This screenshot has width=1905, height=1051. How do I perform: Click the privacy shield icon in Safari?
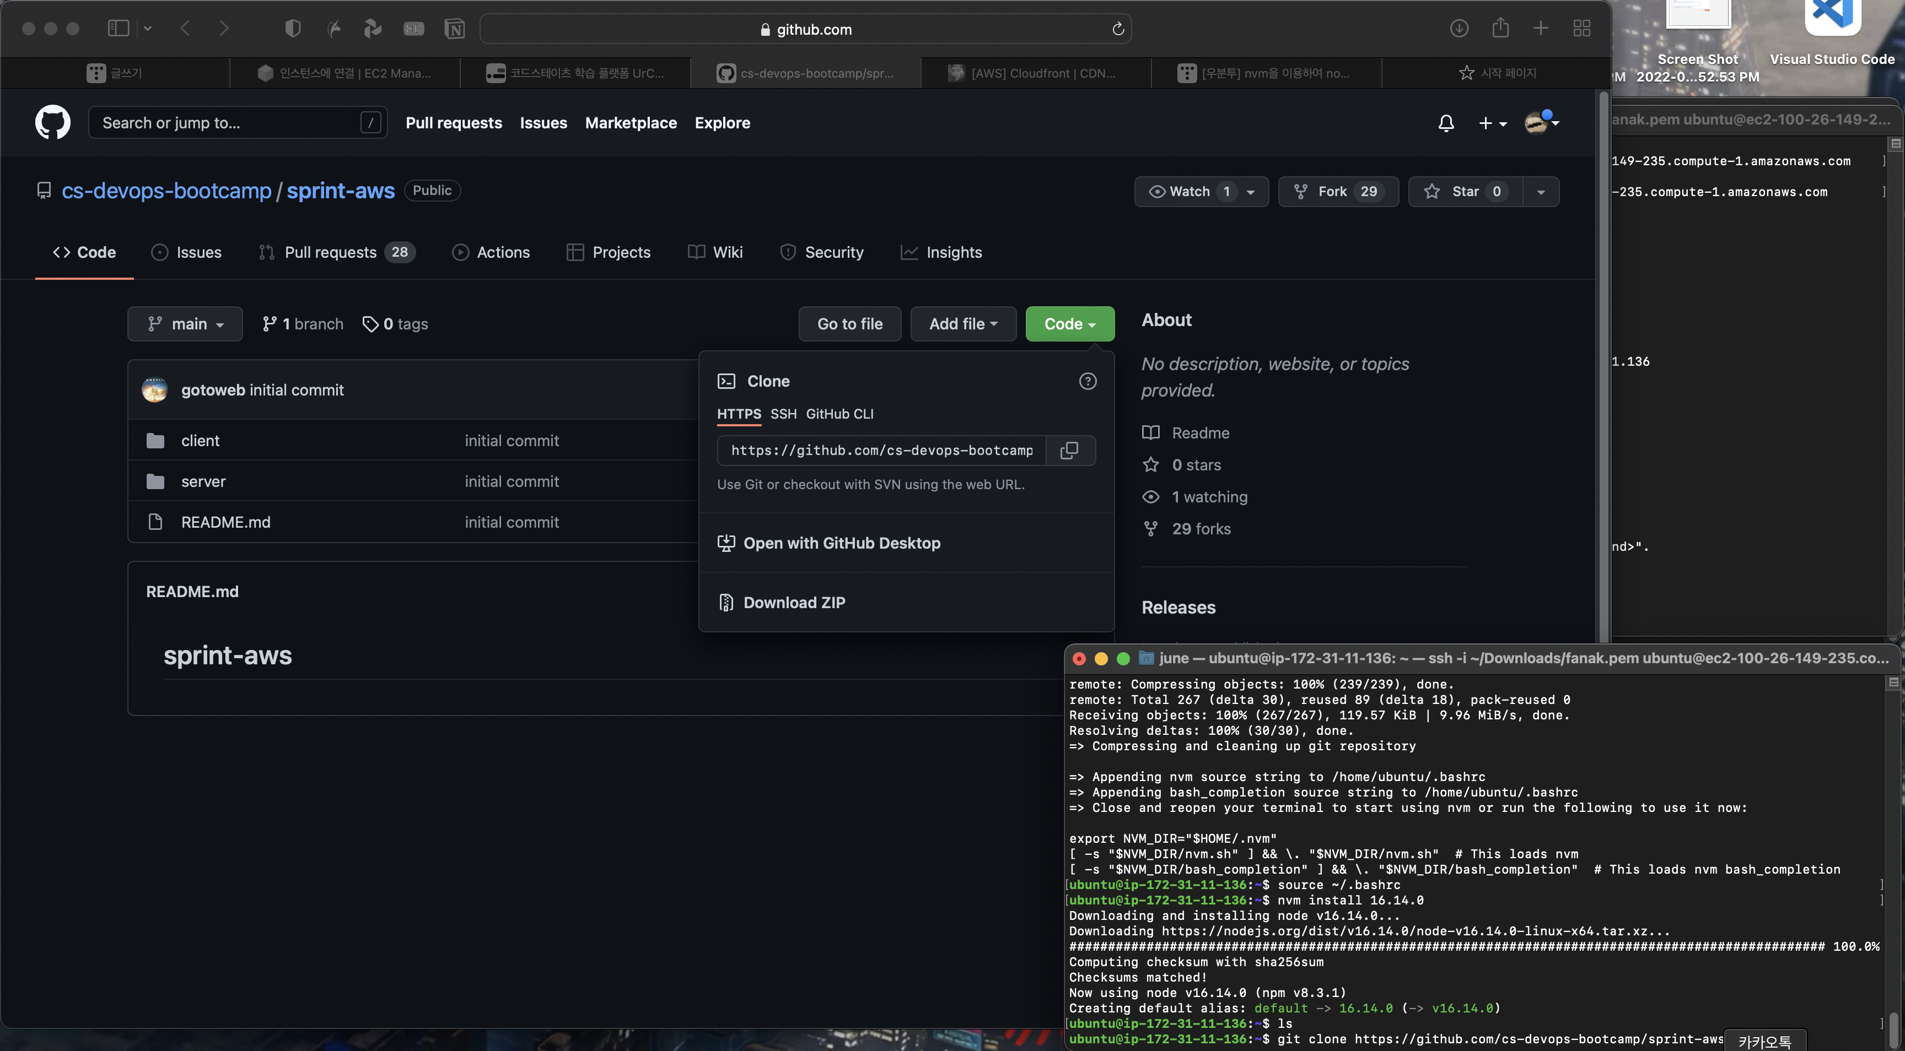point(293,28)
